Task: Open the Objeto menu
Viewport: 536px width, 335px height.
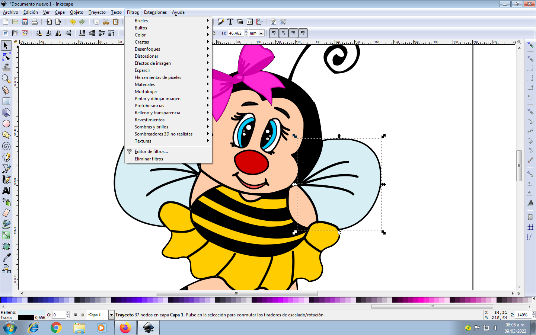Action: pyautogui.click(x=77, y=12)
